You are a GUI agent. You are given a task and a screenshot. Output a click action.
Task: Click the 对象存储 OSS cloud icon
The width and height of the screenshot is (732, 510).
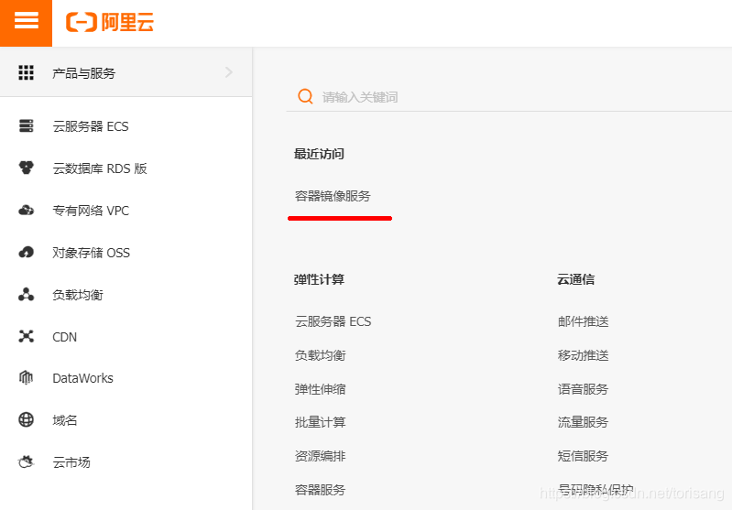[27, 253]
